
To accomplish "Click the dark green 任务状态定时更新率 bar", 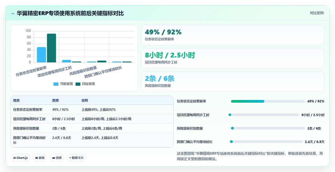I will tap(51, 48).
